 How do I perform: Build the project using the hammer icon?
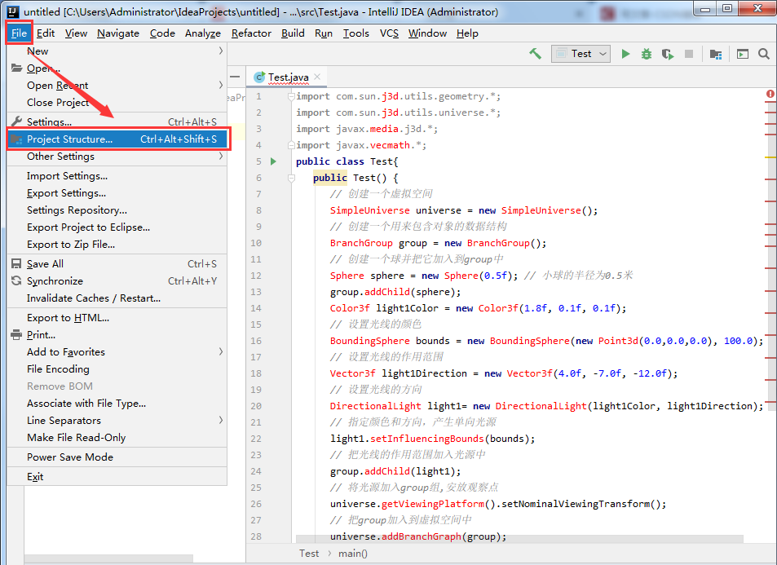tap(536, 54)
